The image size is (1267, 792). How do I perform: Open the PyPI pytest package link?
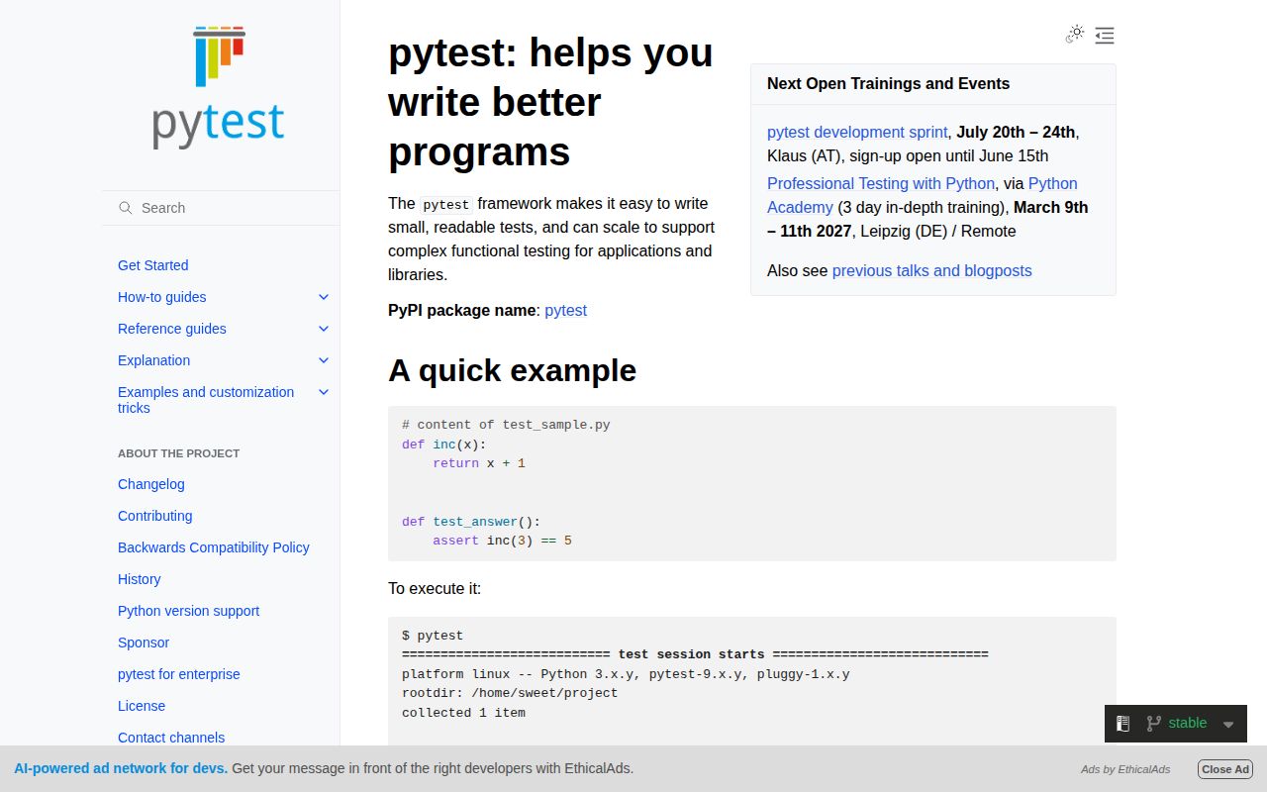(x=565, y=310)
